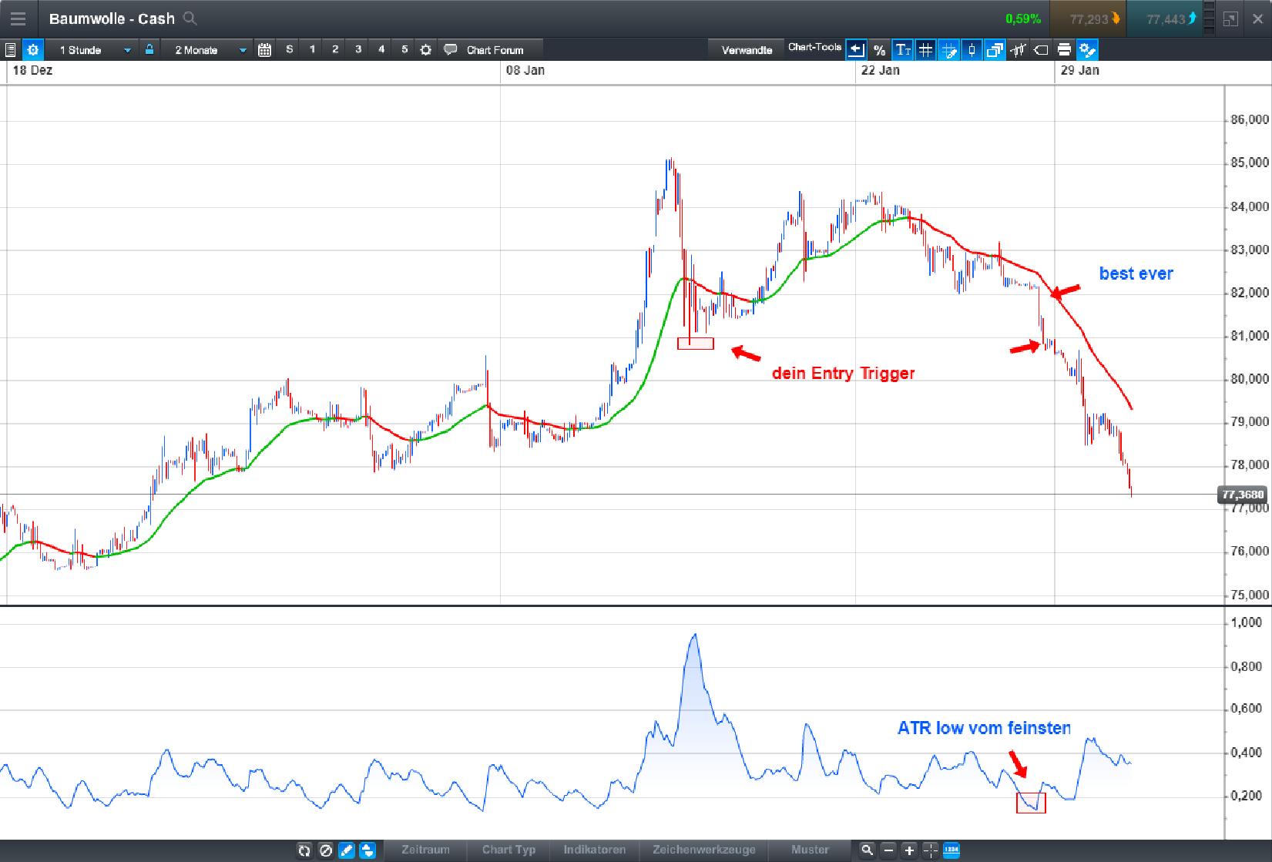The width and height of the screenshot is (1272, 862).
Task: Open the calendar date picker icon
Action: (264, 49)
